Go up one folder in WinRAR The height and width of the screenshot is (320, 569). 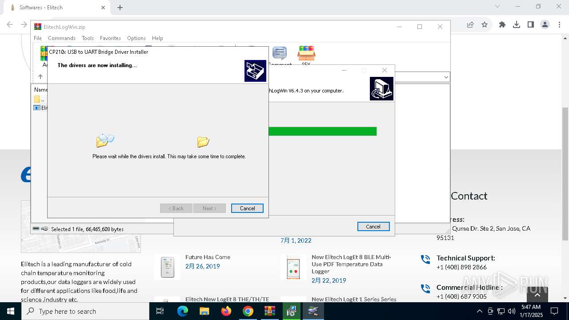click(40, 77)
